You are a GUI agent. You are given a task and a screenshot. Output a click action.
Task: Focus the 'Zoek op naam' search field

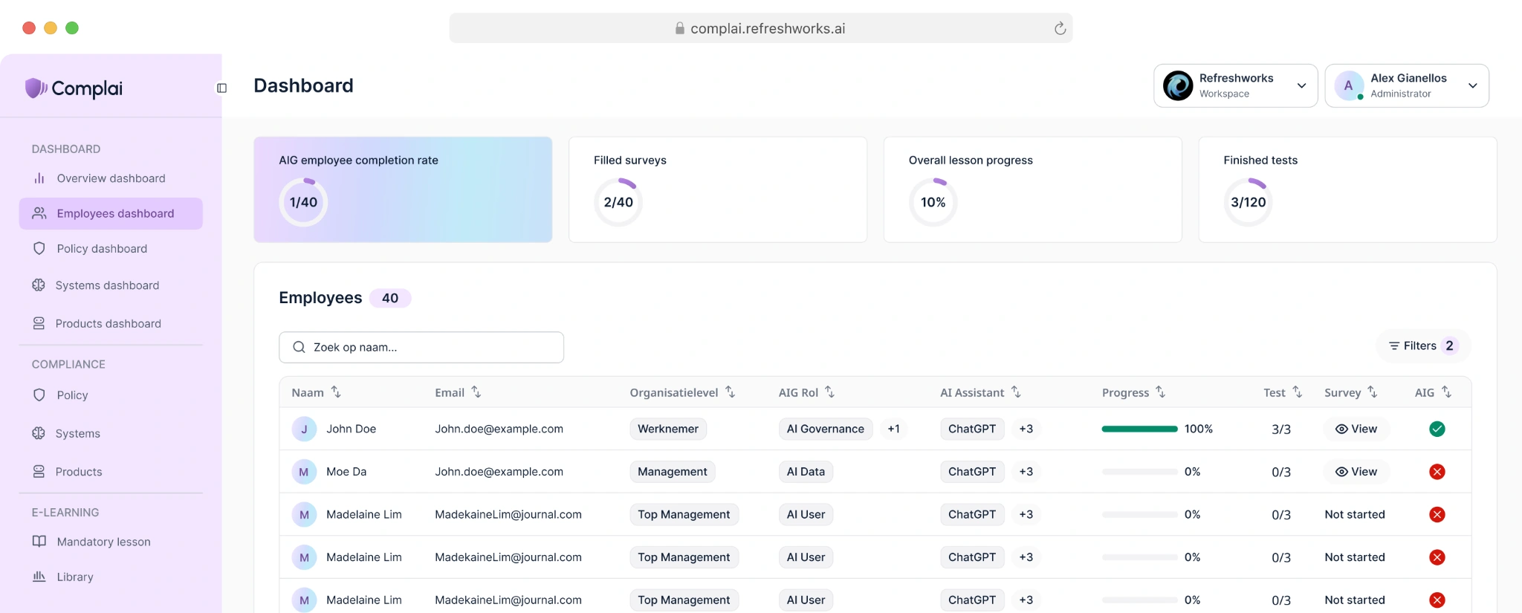click(x=421, y=347)
